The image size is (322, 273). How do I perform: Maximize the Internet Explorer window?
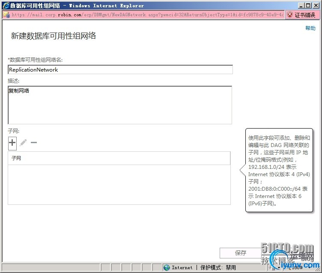click(x=308, y=6)
